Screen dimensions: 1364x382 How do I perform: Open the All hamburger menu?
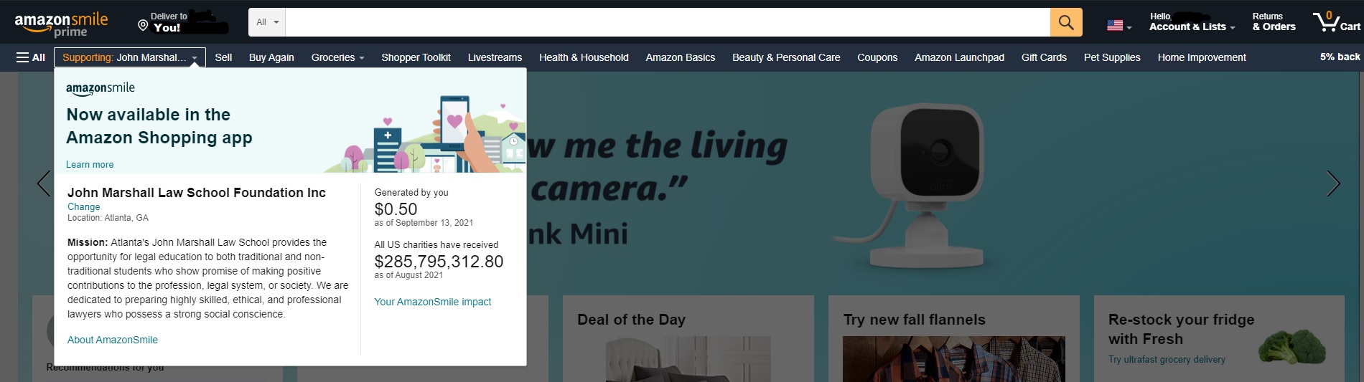click(x=31, y=57)
